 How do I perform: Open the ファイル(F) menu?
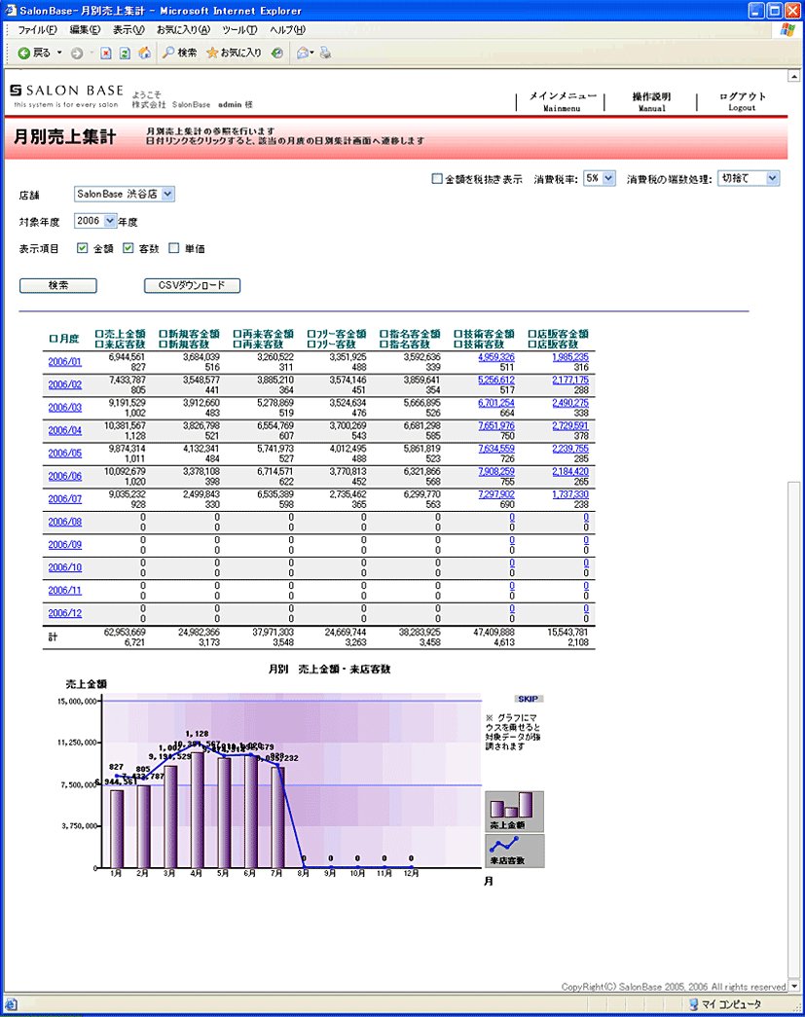[x=37, y=30]
